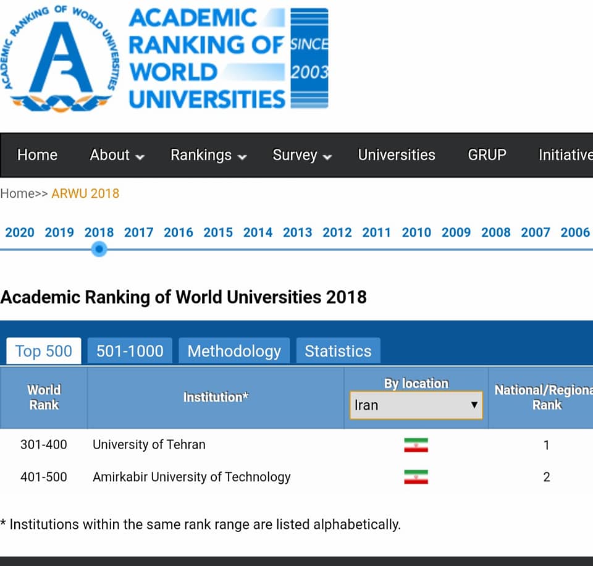The image size is (593, 566).
Task: Select year 2015 on the timeline
Action: [x=218, y=232]
